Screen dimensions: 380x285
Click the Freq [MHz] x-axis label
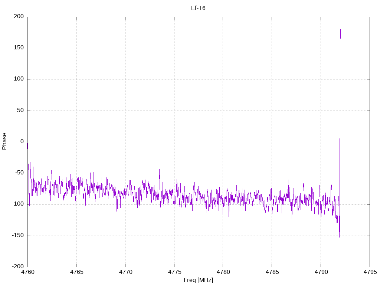[x=198, y=280]
